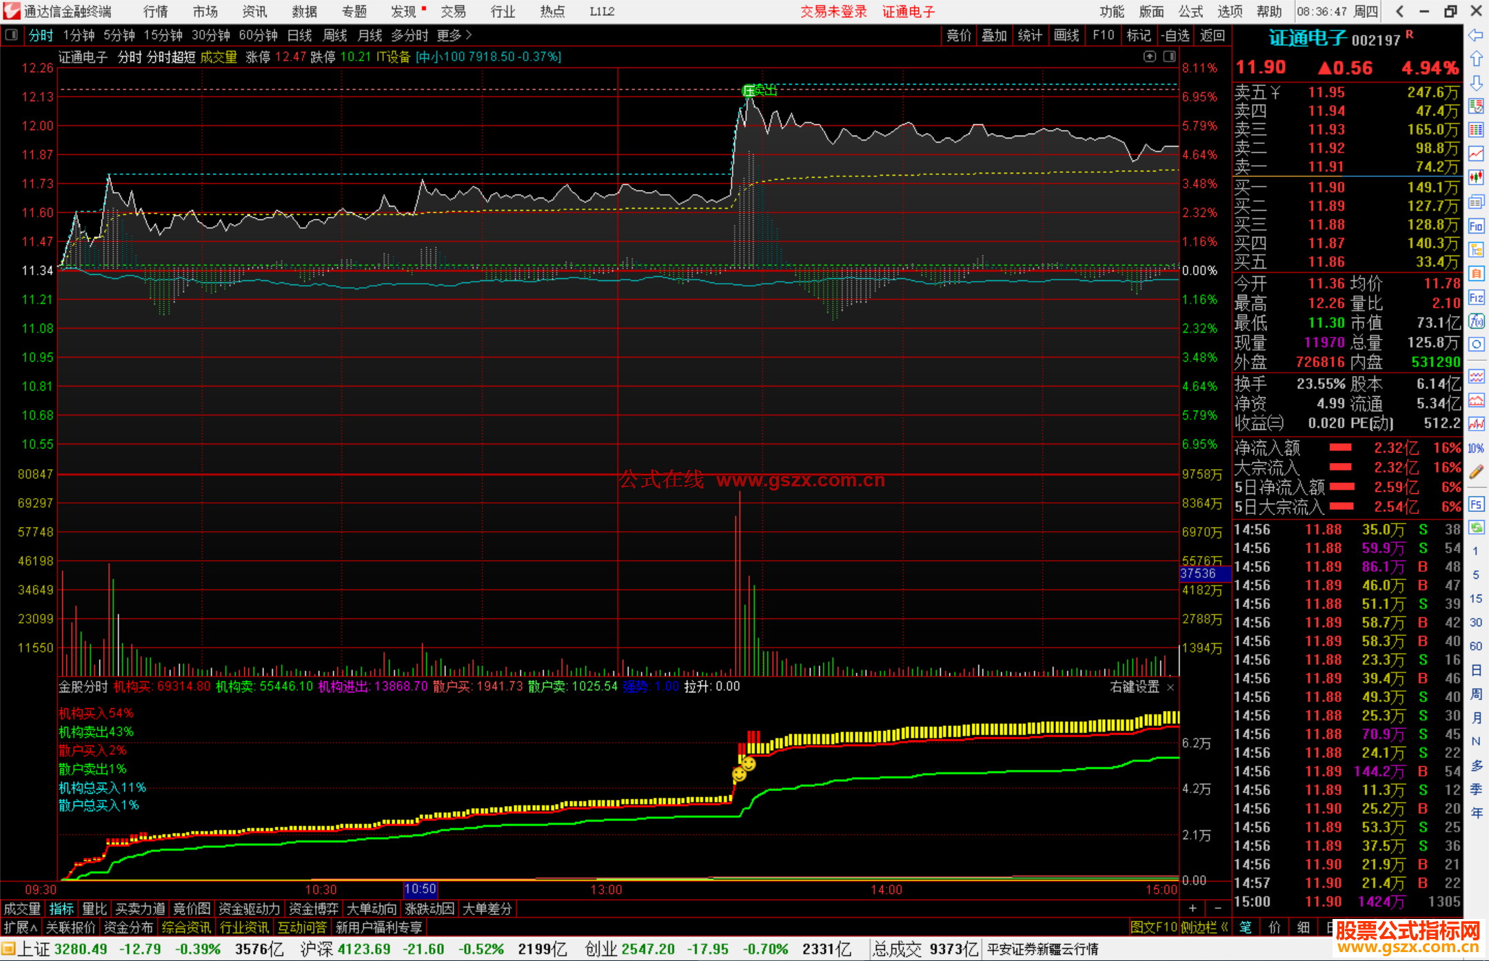Switch to the 日线 daily chart tab
Screen dimensions: 1489x961
[299, 35]
